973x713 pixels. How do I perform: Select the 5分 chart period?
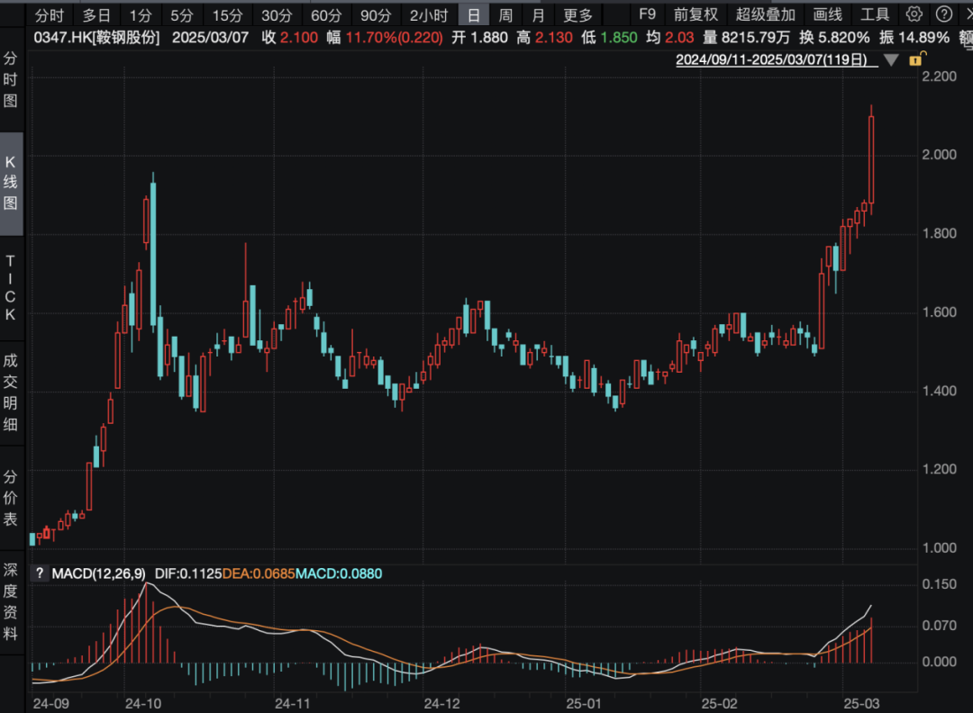click(182, 14)
